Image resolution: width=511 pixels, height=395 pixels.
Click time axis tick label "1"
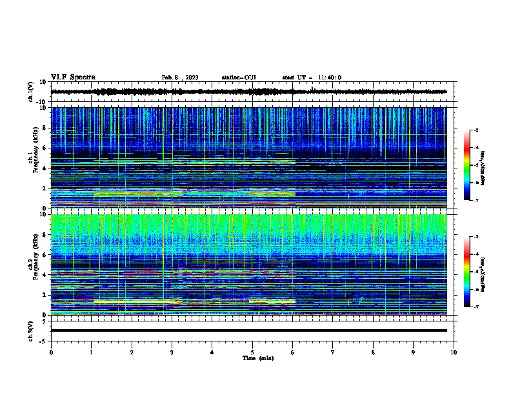92,352
